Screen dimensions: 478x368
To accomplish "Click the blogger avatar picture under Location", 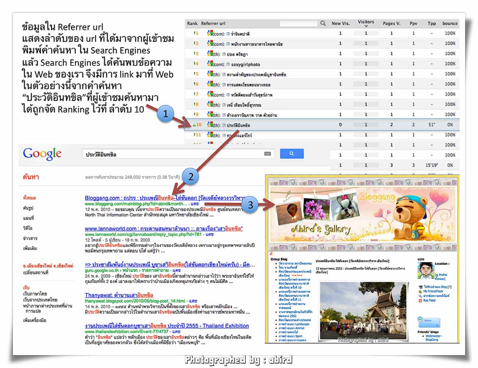I will coord(425,270).
